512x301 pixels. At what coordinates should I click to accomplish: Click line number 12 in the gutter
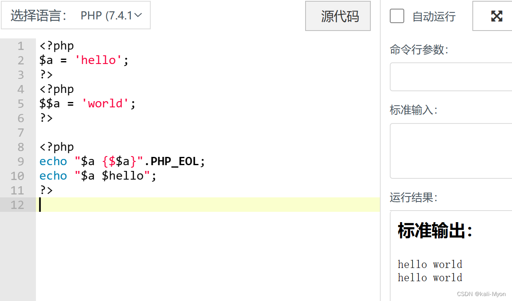click(x=21, y=204)
